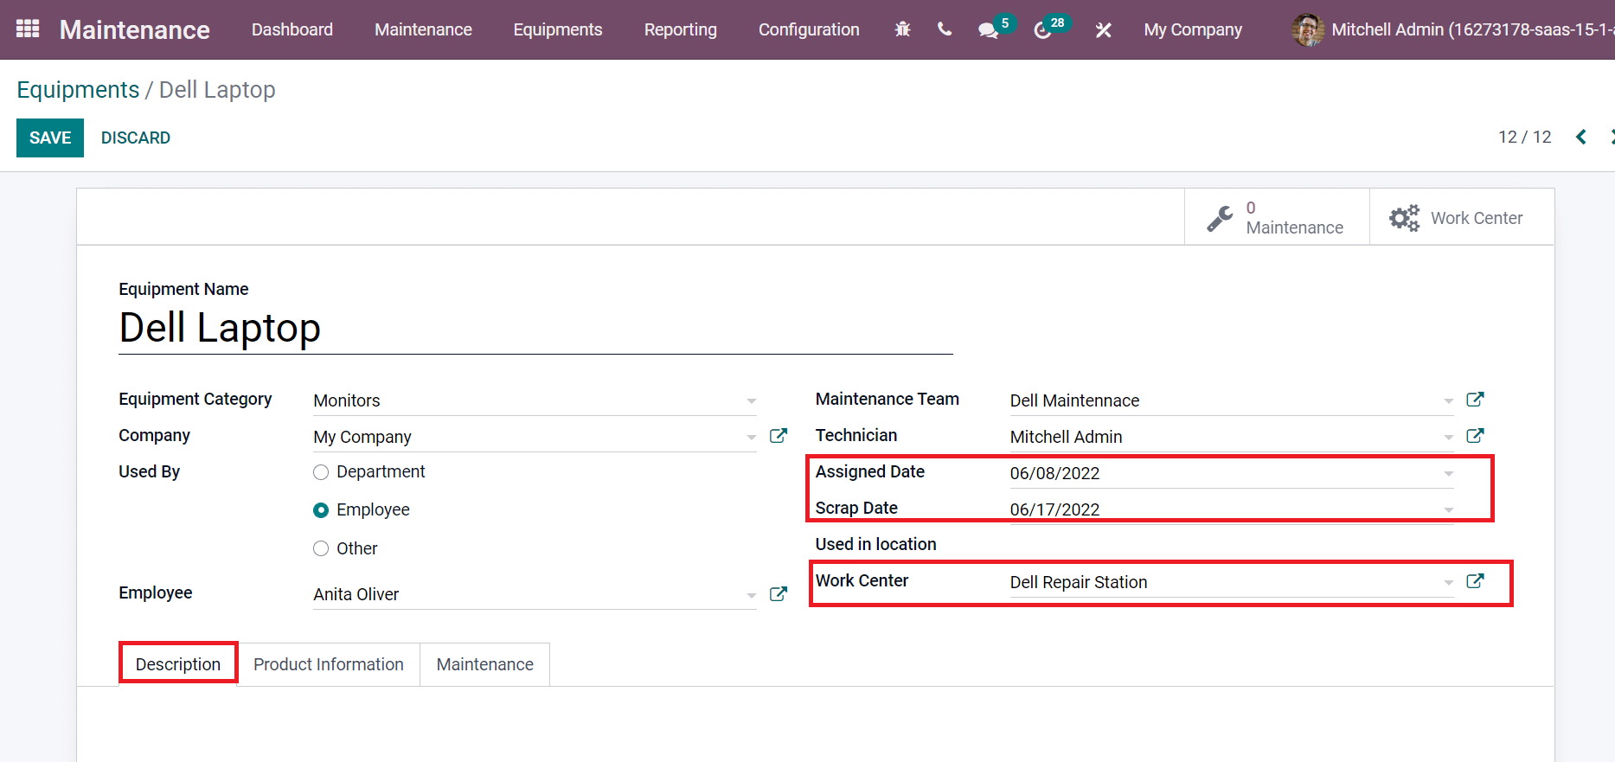Viewport: 1615px width, 762px height.
Task: Open external link for Maintenance Team
Action: (x=1475, y=400)
